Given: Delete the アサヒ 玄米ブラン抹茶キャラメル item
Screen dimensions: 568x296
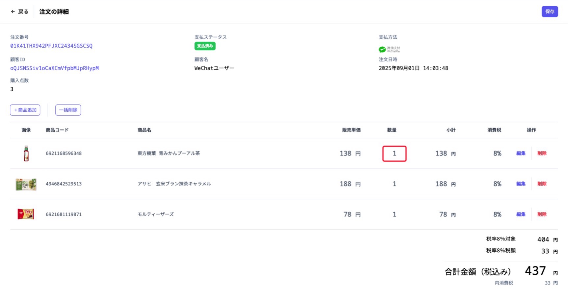Looking at the screenshot, I should tap(542, 184).
